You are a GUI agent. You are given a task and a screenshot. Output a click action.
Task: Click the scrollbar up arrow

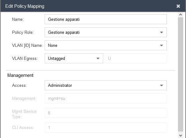pyautogui.click(x=181, y=15)
